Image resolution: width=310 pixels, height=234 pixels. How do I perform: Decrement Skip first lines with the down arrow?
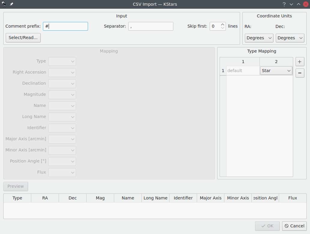point(222,28)
